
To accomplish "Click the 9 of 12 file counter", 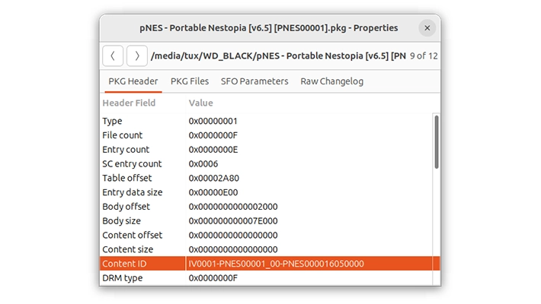I will pyautogui.click(x=424, y=55).
